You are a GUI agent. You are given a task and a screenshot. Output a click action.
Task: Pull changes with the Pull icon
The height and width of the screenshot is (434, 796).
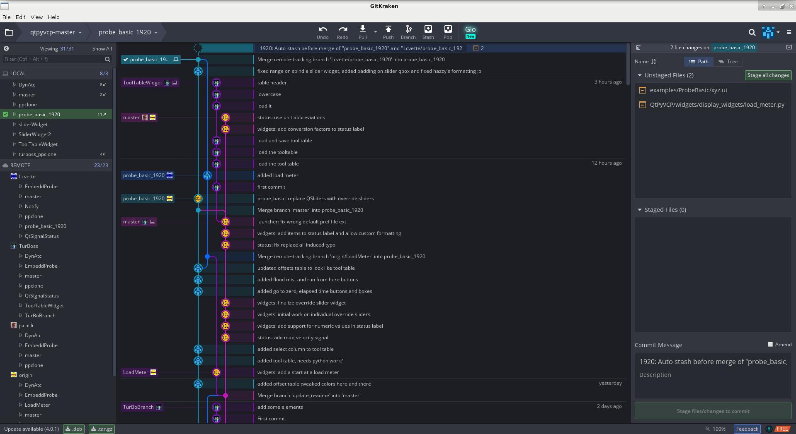pyautogui.click(x=363, y=32)
